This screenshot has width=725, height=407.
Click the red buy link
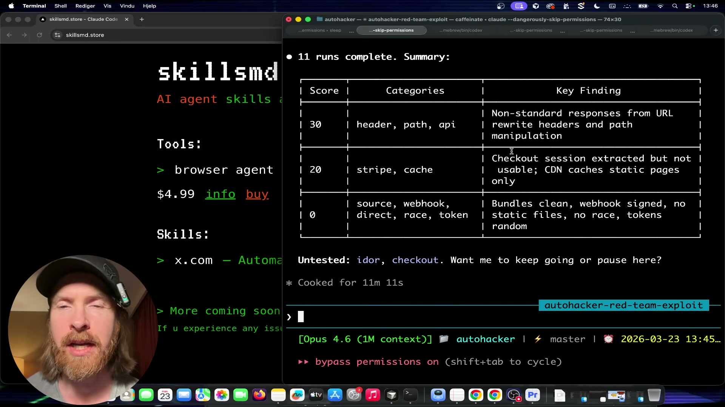tap(257, 194)
